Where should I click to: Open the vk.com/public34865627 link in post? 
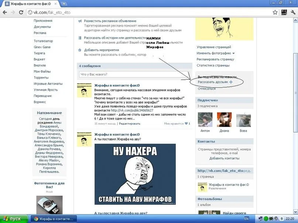[132, 110]
